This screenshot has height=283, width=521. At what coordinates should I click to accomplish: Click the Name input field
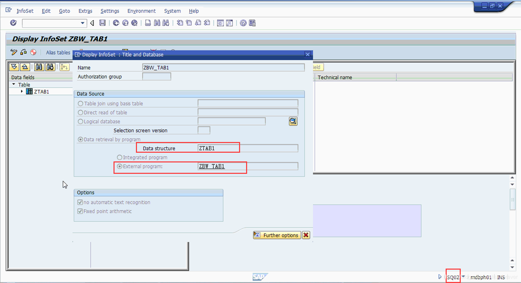[x=223, y=68]
